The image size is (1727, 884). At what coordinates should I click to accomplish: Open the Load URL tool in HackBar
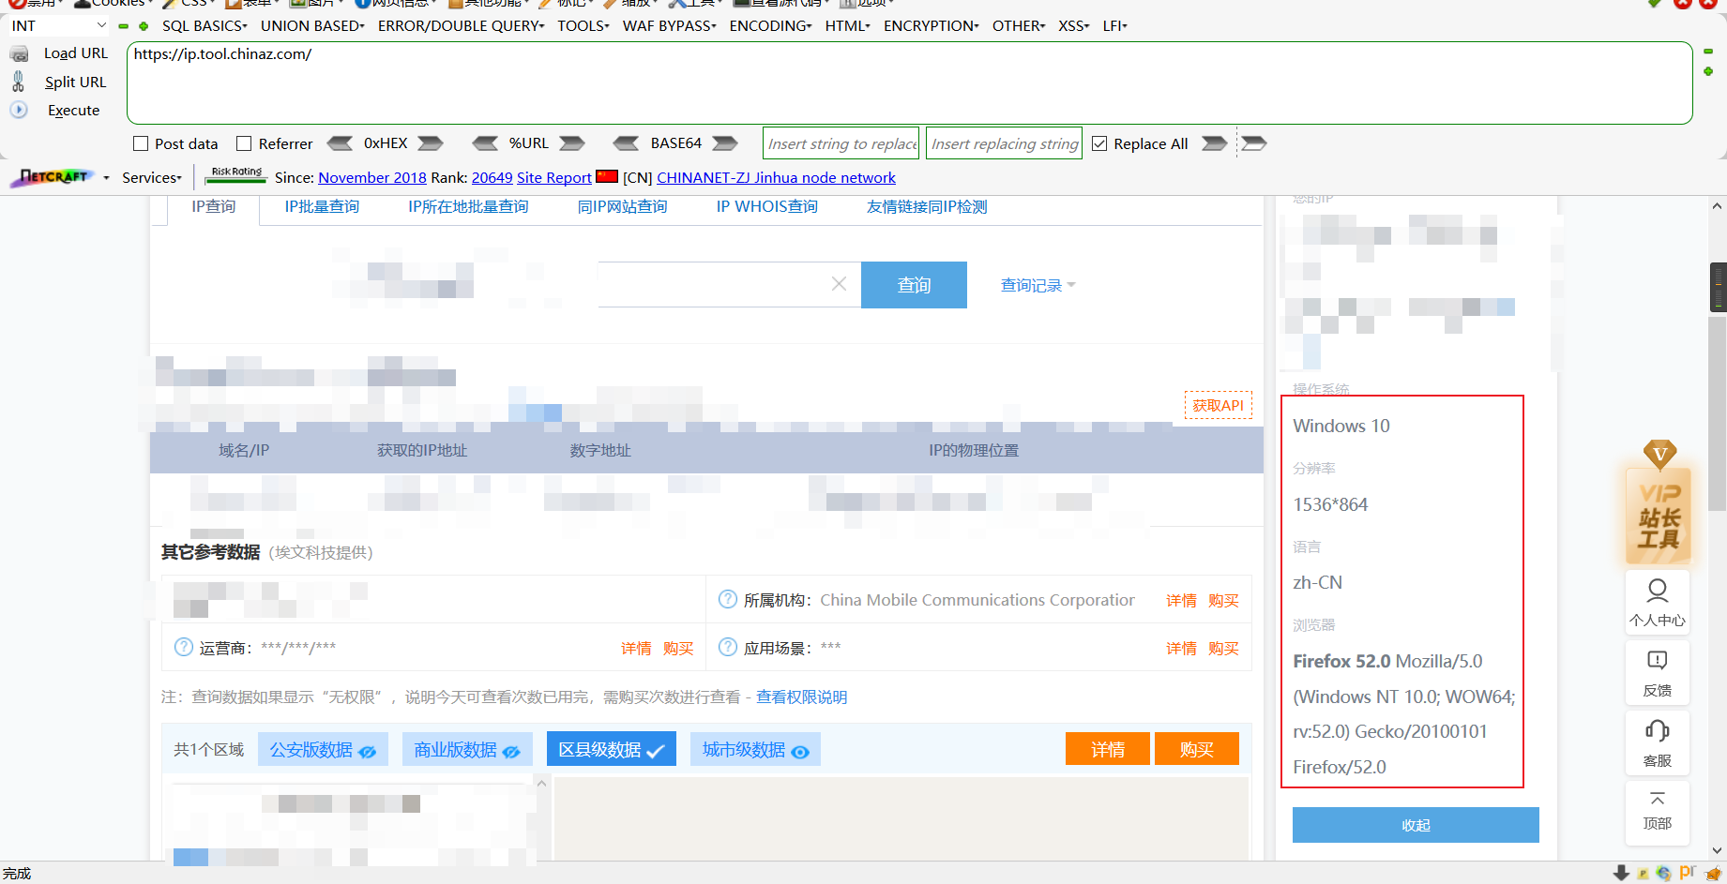pyautogui.click(x=75, y=53)
